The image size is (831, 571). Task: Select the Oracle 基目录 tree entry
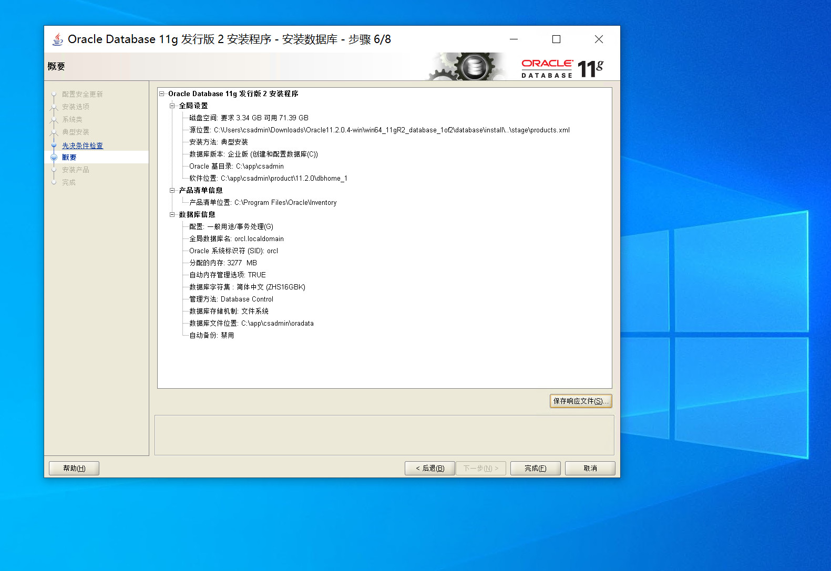(x=236, y=167)
